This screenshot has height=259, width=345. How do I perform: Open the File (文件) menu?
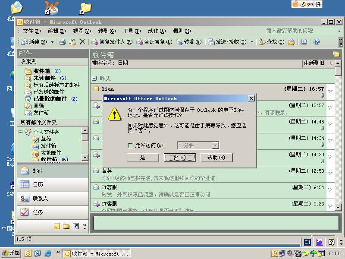(x=32, y=31)
